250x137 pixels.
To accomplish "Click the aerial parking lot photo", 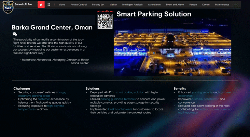I will tap(172, 47).
